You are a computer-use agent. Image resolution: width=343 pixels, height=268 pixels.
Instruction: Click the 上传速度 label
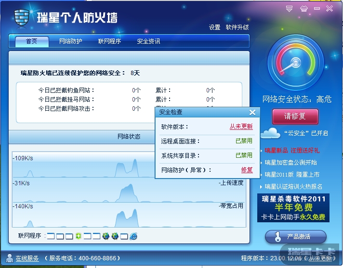tap(231, 183)
